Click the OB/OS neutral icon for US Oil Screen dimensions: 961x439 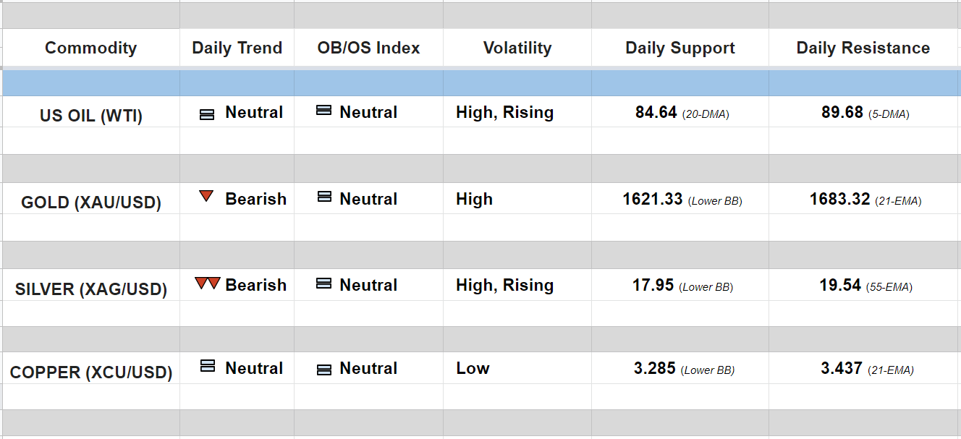tap(324, 111)
